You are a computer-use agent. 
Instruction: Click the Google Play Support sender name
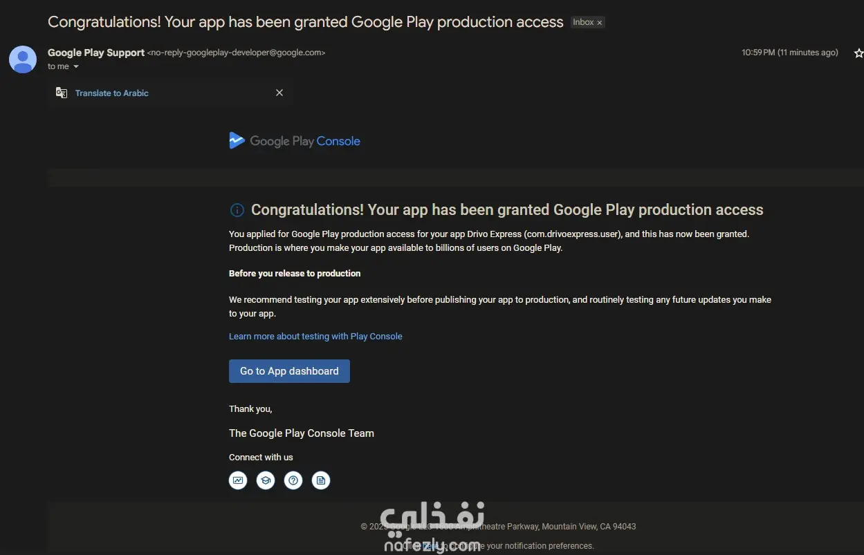[x=96, y=53]
